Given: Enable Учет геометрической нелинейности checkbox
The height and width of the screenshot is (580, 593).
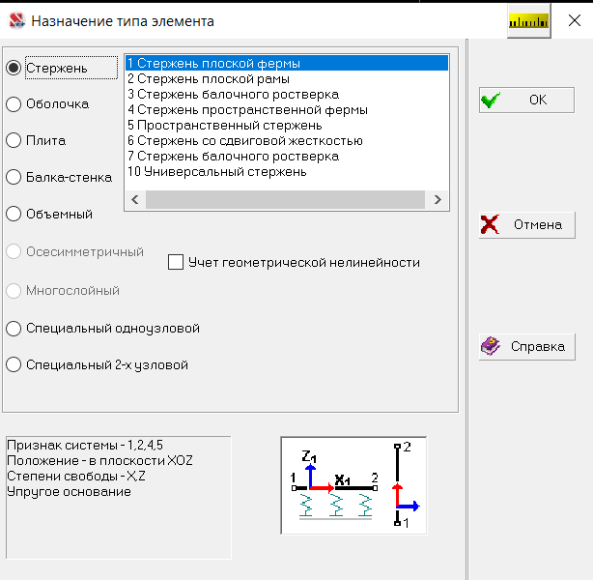Looking at the screenshot, I should 176,262.
